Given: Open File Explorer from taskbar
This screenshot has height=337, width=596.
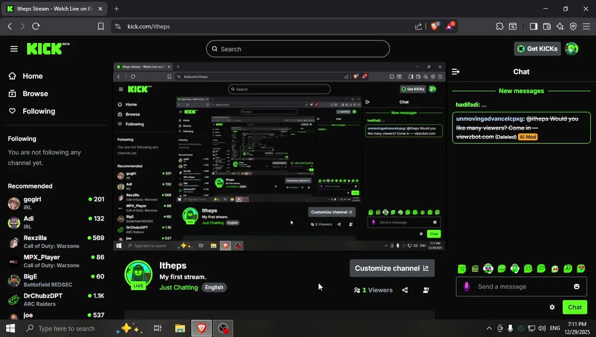Looking at the screenshot, I should point(180,329).
